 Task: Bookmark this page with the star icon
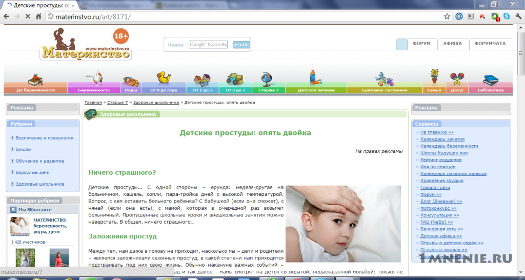(x=447, y=16)
